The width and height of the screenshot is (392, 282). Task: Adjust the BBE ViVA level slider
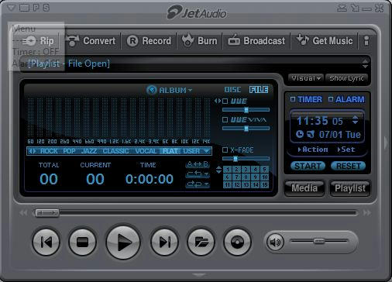(x=246, y=129)
